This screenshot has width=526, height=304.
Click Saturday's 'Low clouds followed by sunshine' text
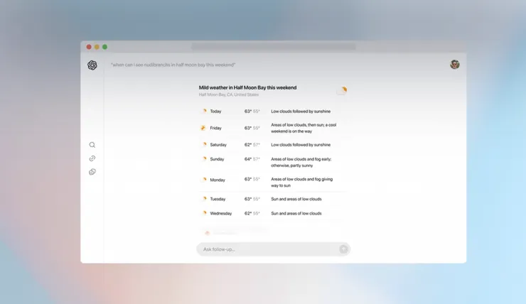[x=301, y=145]
